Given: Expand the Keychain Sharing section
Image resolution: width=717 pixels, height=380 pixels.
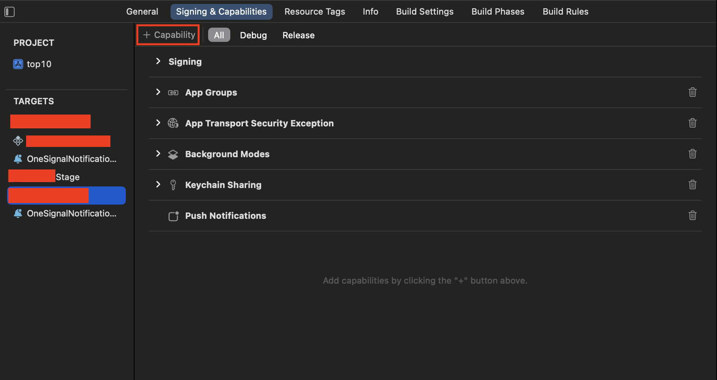Looking at the screenshot, I should click(158, 184).
